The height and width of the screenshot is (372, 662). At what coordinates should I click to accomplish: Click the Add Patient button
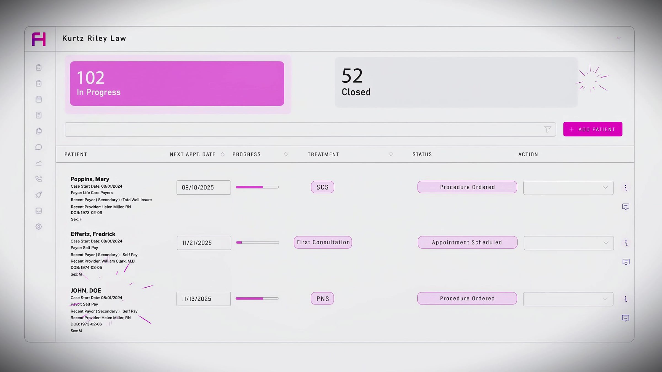592,129
